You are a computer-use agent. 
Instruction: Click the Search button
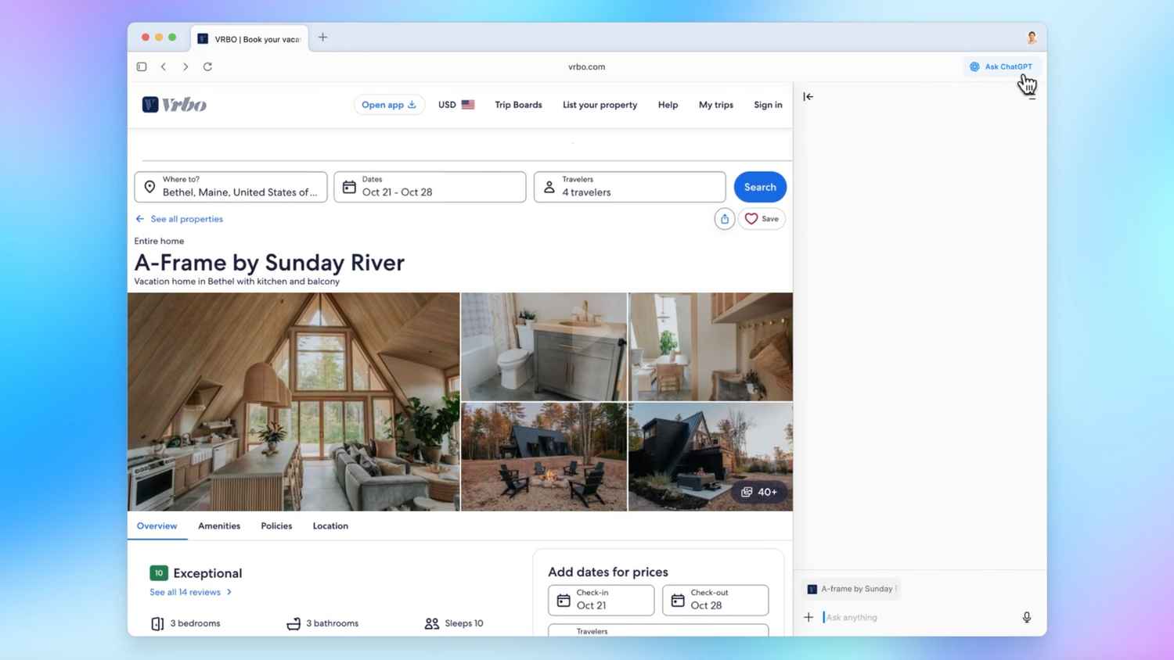759,186
